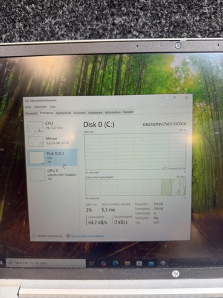Maximize the Aktivitetshanteraren window
Screen dimensions: 223x298
tap(175, 97)
